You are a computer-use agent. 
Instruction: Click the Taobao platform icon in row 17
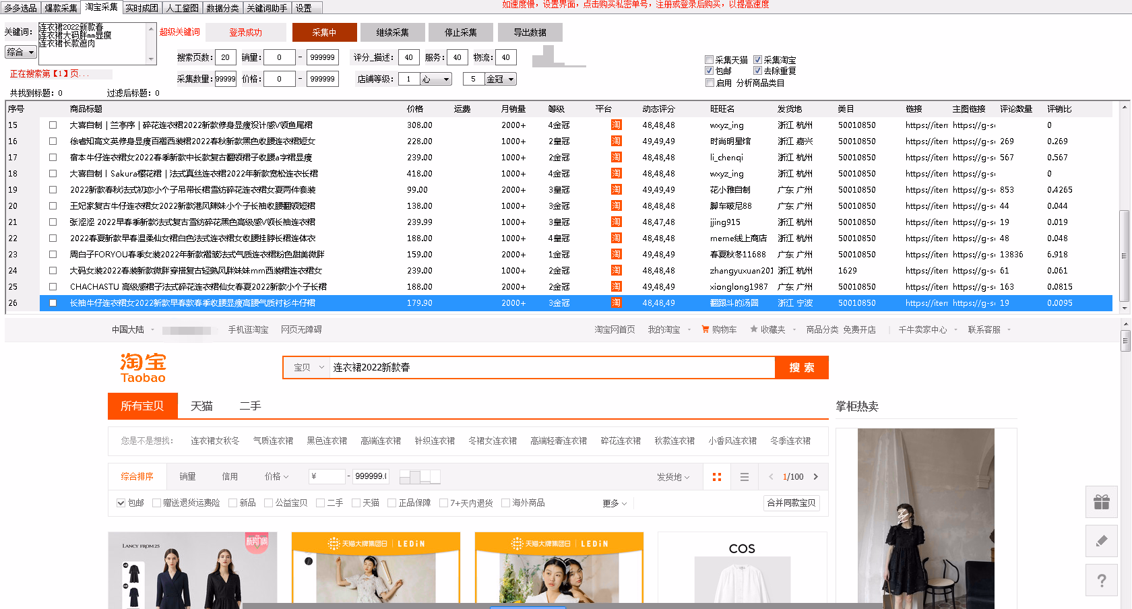616,158
